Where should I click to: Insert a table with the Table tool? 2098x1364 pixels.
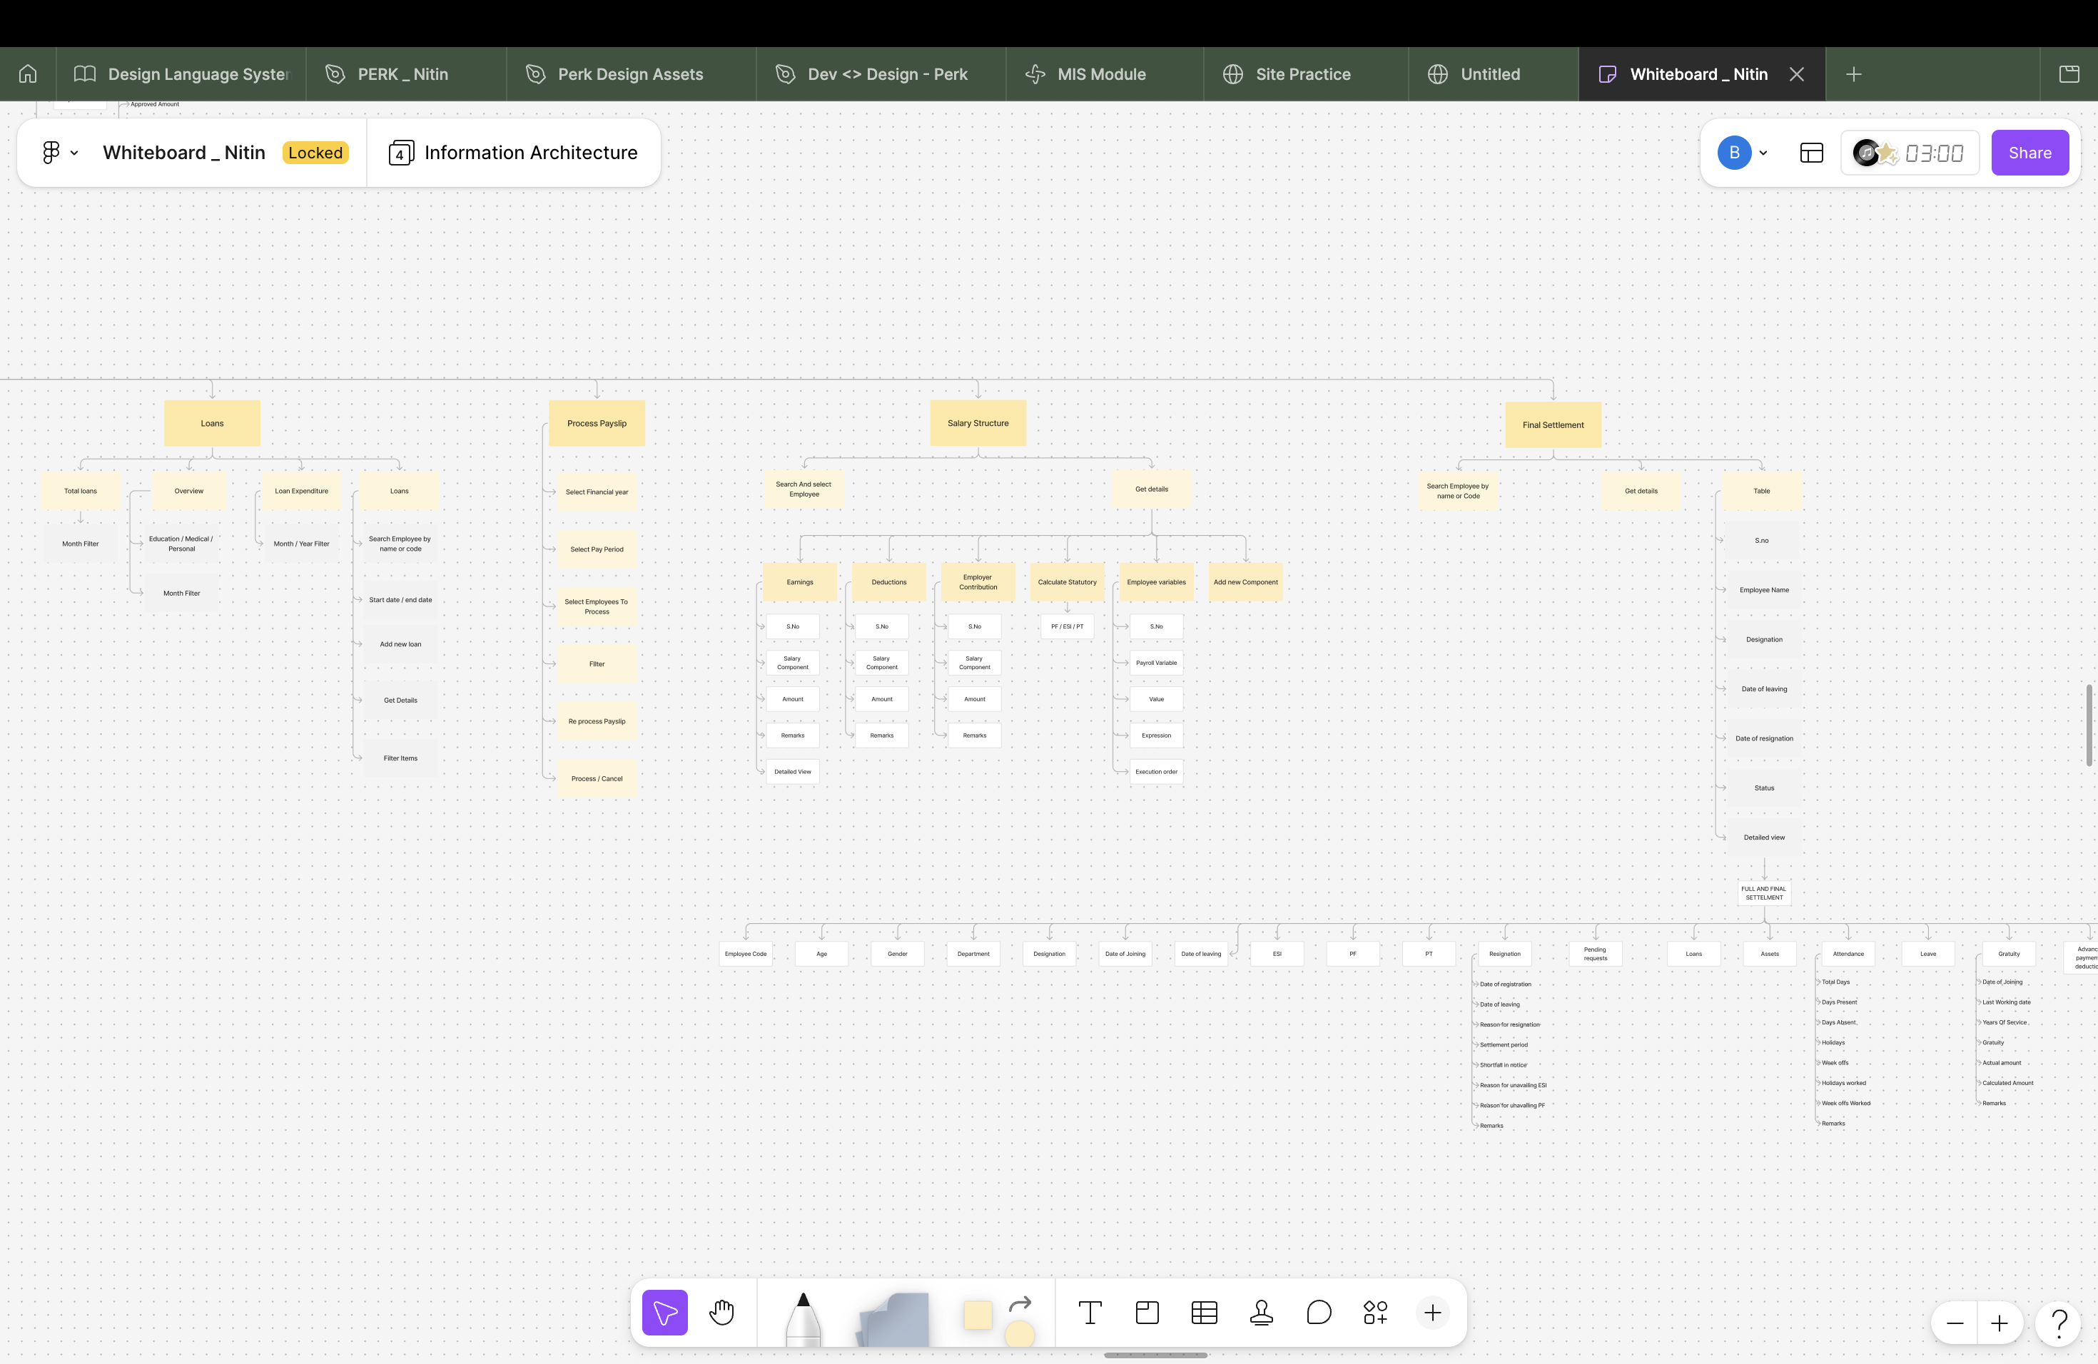[x=1204, y=1312]
